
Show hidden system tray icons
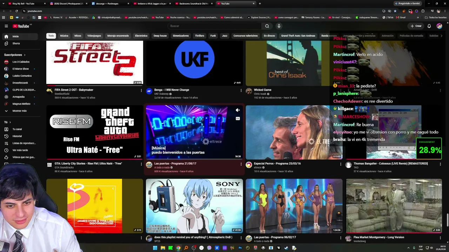[408, 248]
